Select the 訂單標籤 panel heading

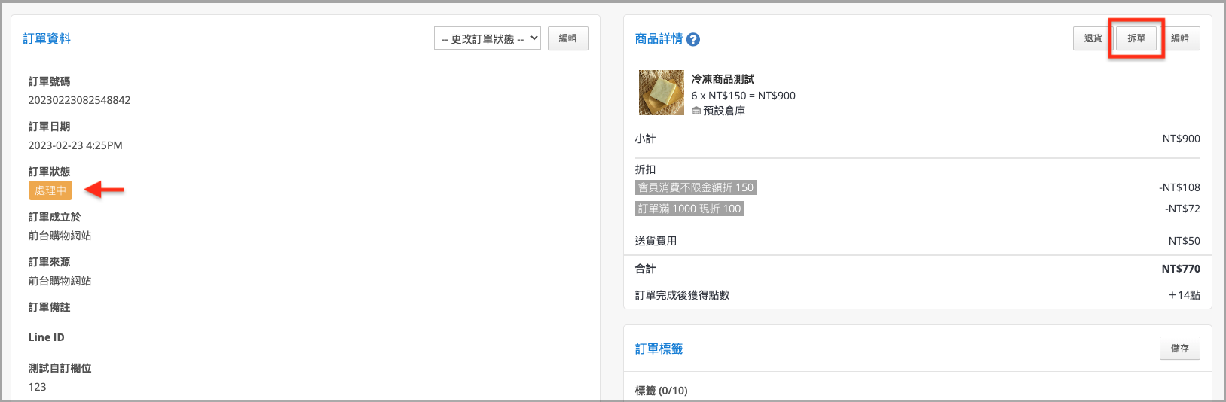tap(659, 349)
